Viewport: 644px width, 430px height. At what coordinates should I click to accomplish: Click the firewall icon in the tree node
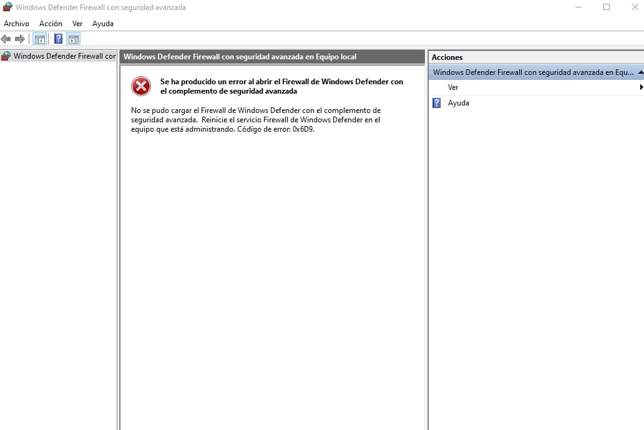[6, 56]
